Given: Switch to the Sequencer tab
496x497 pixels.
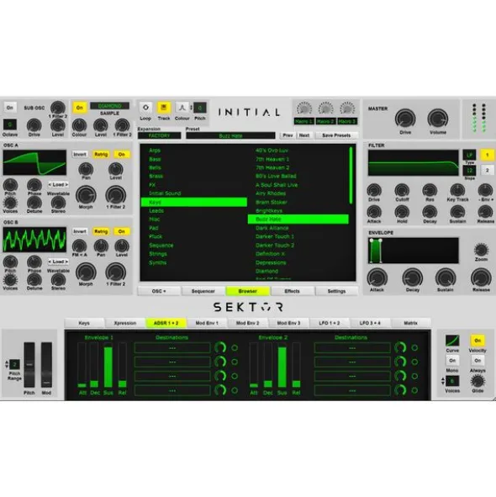Looking at the screenshot, I should click(203, 291).
